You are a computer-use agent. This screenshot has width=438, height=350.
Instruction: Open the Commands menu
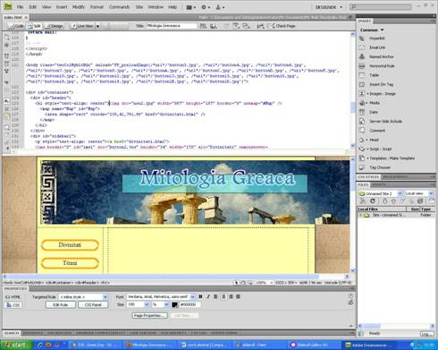pyautogui.click(x=119, y=7)
